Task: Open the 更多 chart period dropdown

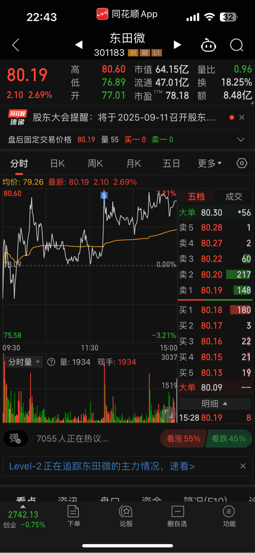Action: 210,164
